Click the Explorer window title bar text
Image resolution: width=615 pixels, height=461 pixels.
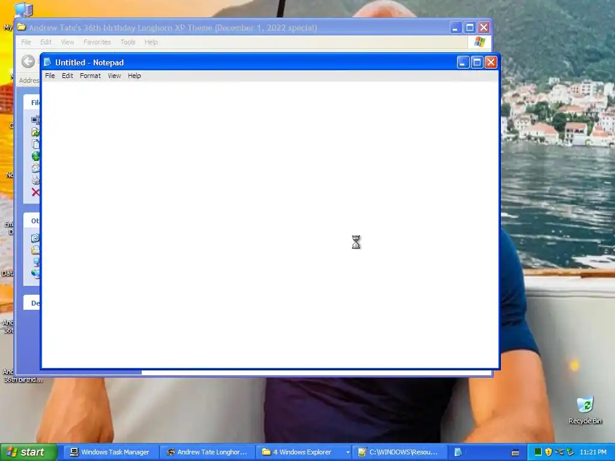click(172, 28)
